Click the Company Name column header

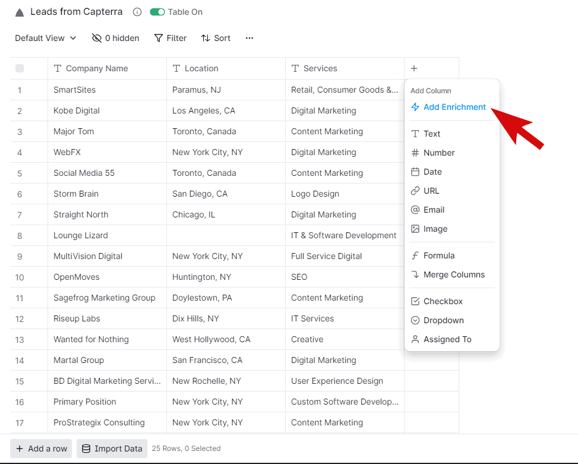[108, 68]
